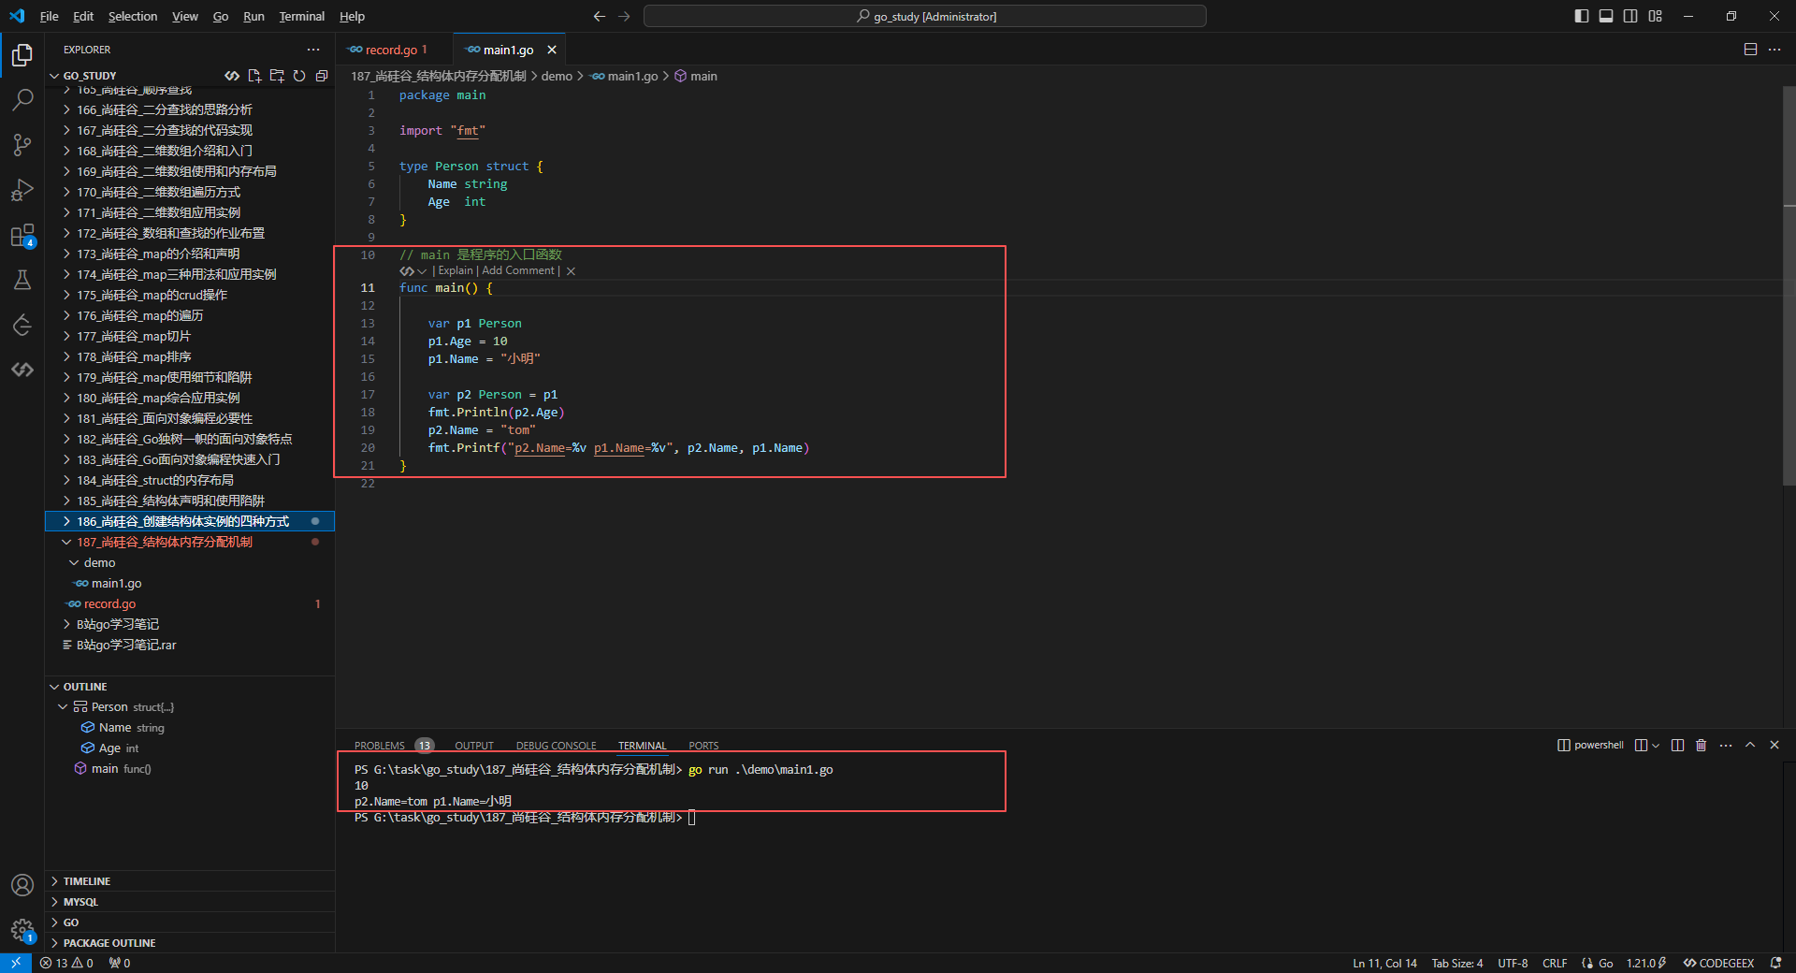Switch to the DEBUG CONSOLE tab
The width and height of the screenshot is (1796, 973).
556,746
